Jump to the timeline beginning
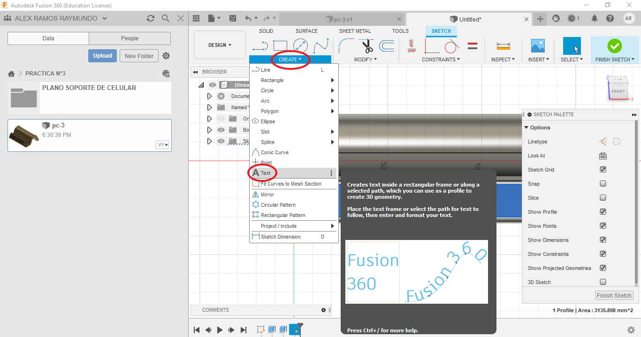 tap(197, 330)
